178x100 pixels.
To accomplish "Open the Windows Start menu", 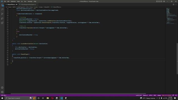I will pos(2,98).
